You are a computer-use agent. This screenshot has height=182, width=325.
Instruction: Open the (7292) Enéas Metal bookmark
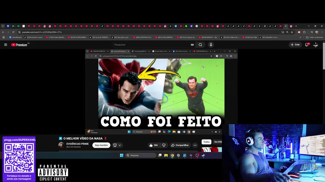pos(56,37)
